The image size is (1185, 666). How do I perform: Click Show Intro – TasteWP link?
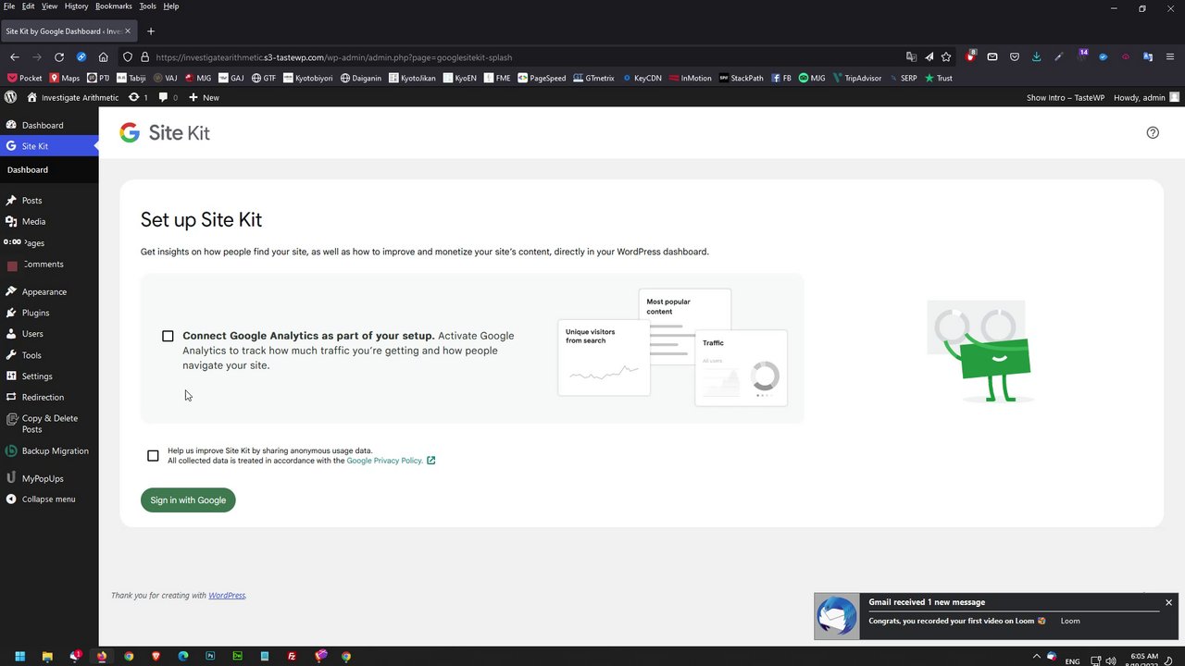point(1066,97)
